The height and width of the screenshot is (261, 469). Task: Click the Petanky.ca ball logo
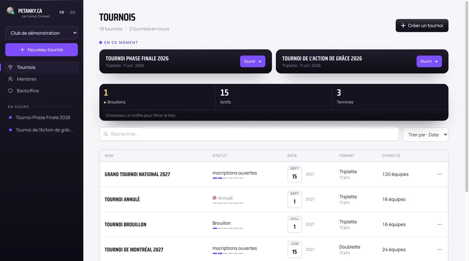10,11
